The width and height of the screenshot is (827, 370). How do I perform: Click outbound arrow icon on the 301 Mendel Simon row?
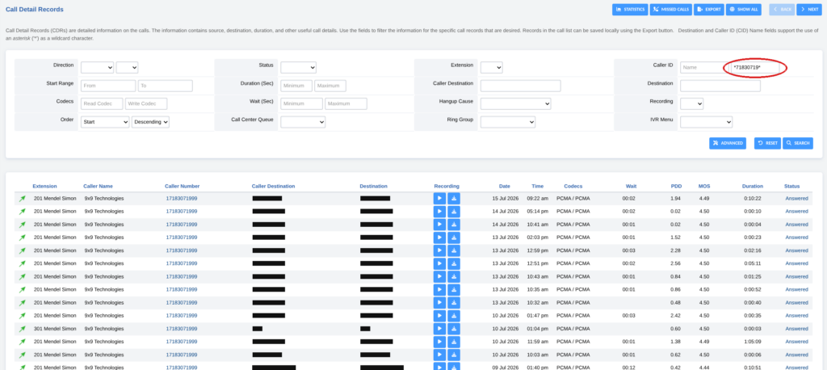(22, 328)
